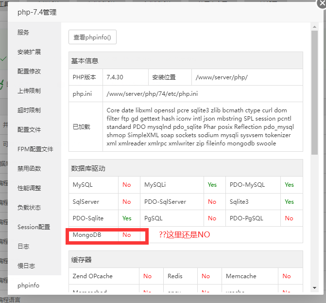This screenshot has height=303, width=326.
Task: Click the MongoDB driver label
Action: click(87, 235)
